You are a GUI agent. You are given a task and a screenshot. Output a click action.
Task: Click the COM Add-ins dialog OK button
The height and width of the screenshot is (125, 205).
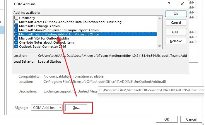pos(176,14)
